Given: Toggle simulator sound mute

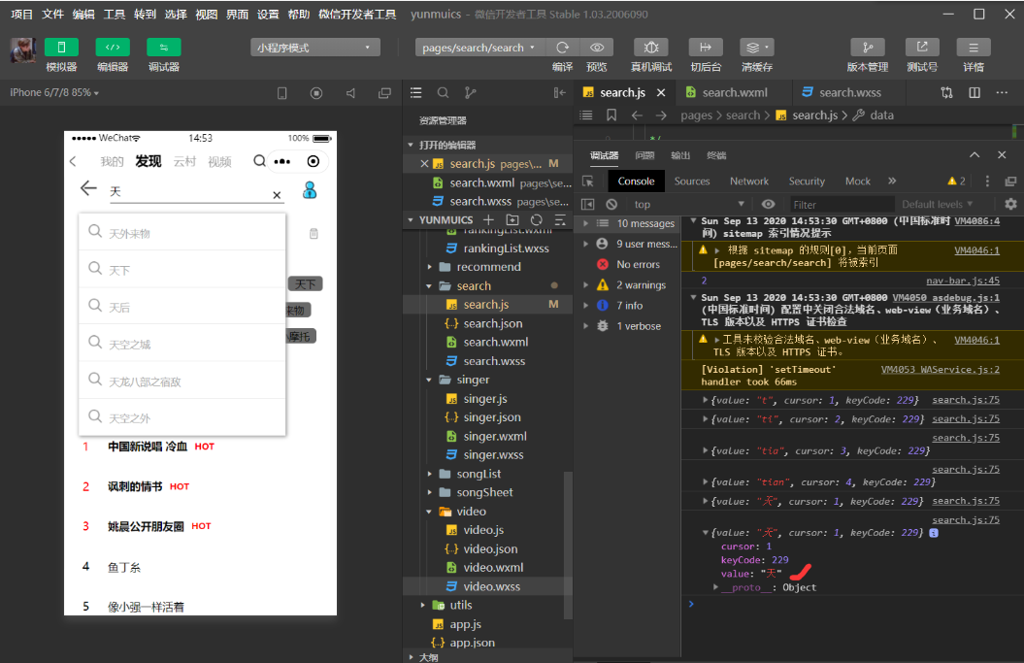Looking at the screenshot, I should 350,93.
